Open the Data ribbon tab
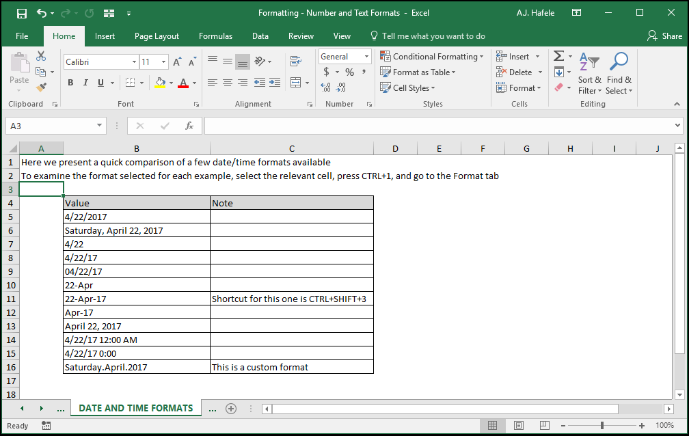 point(260,36)
